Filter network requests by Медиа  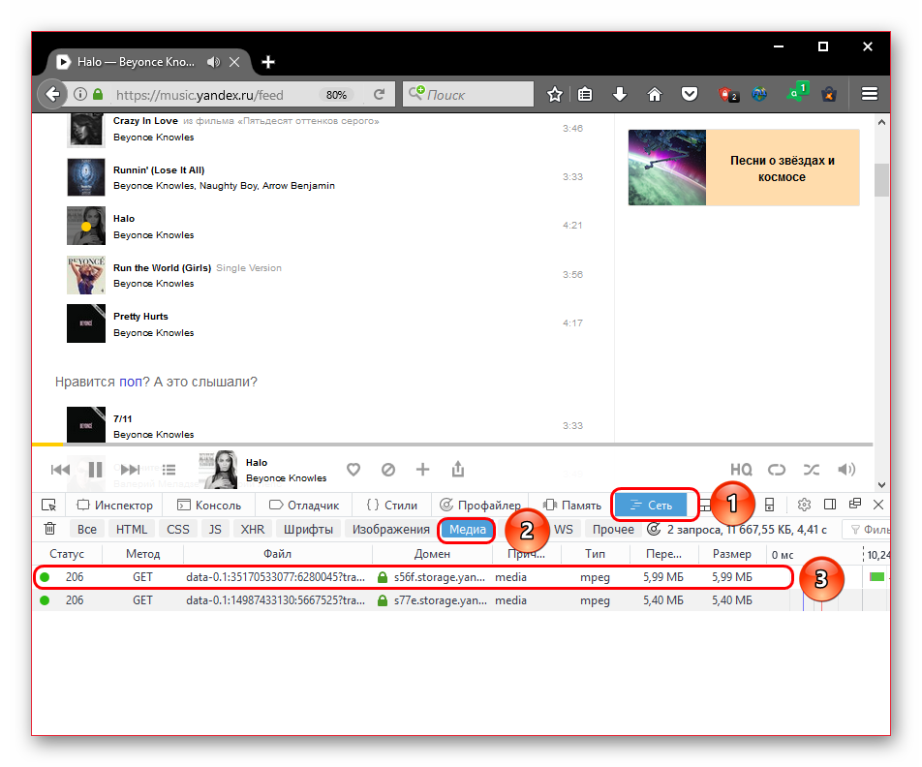[468, 530]
